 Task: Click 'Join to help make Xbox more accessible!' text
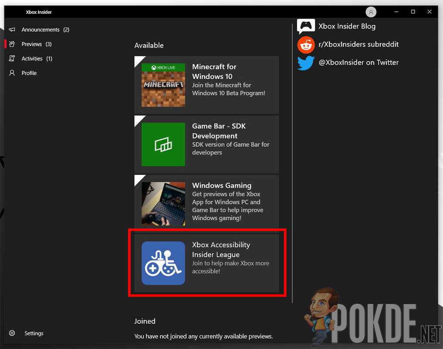pyautogui.click(x=230, y=267)
